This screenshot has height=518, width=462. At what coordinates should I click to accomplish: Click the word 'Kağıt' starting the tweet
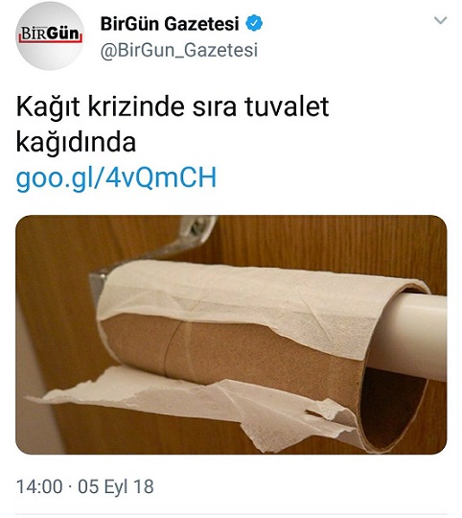click(x=48, y=106)
